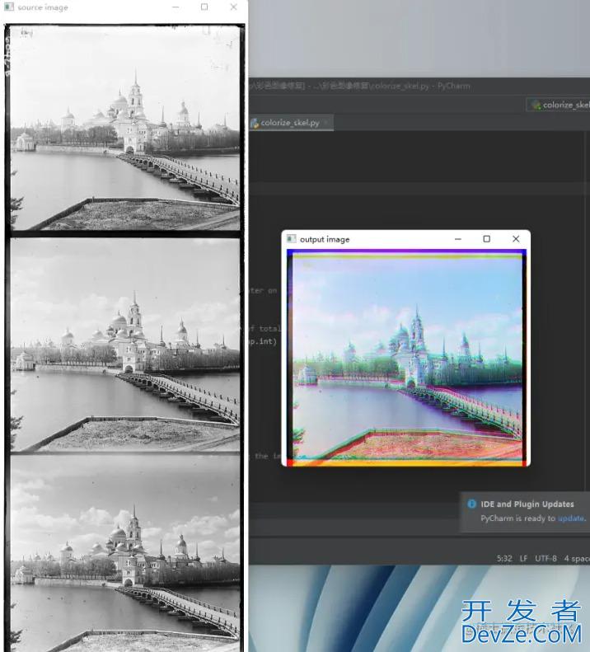590x652 pixels.
Task: Maximize the output image window
Action: (486, 239)
